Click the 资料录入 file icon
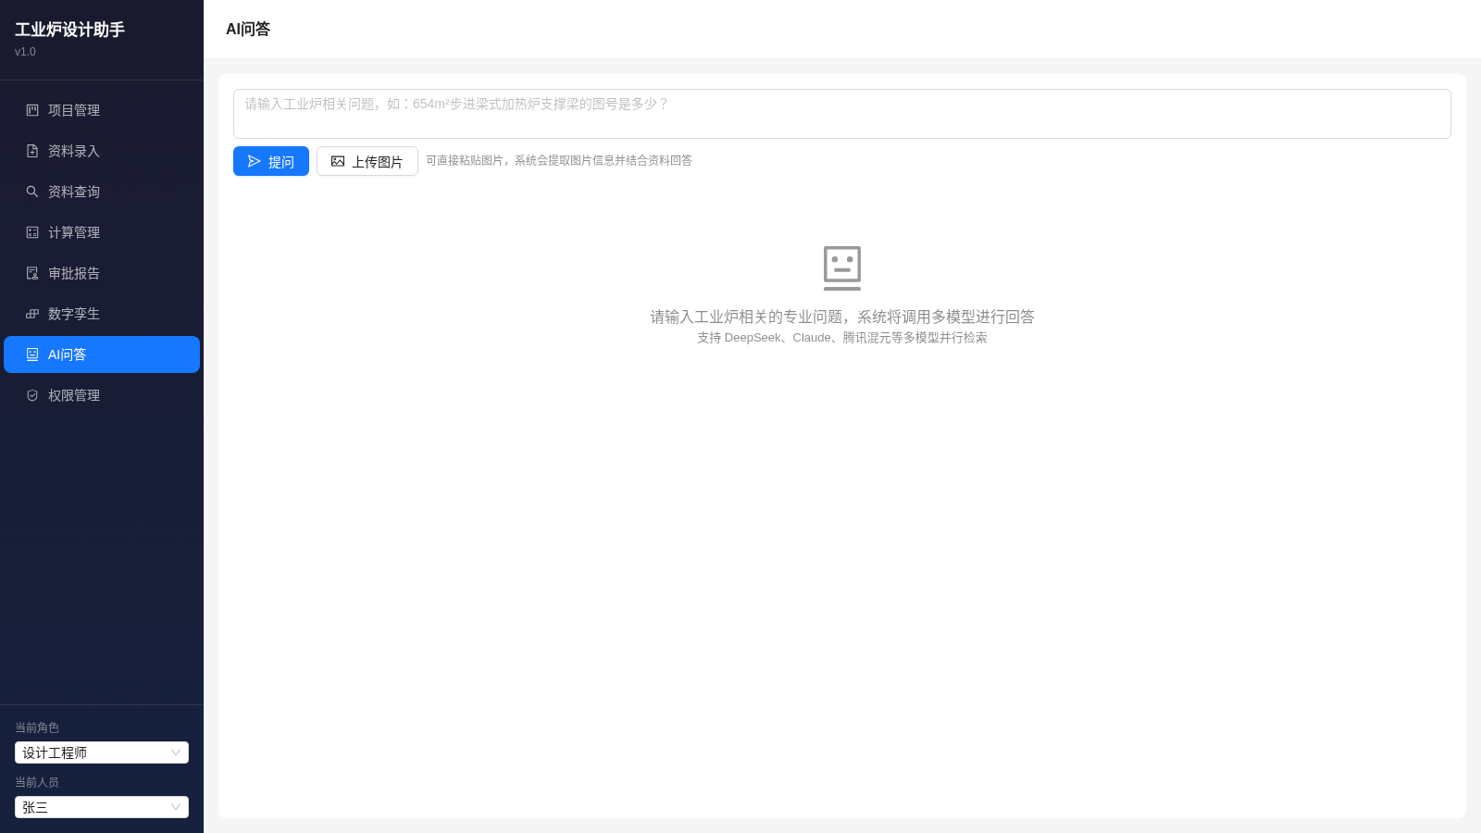The height and width of the screenshot is (833, 1481). 32,151
